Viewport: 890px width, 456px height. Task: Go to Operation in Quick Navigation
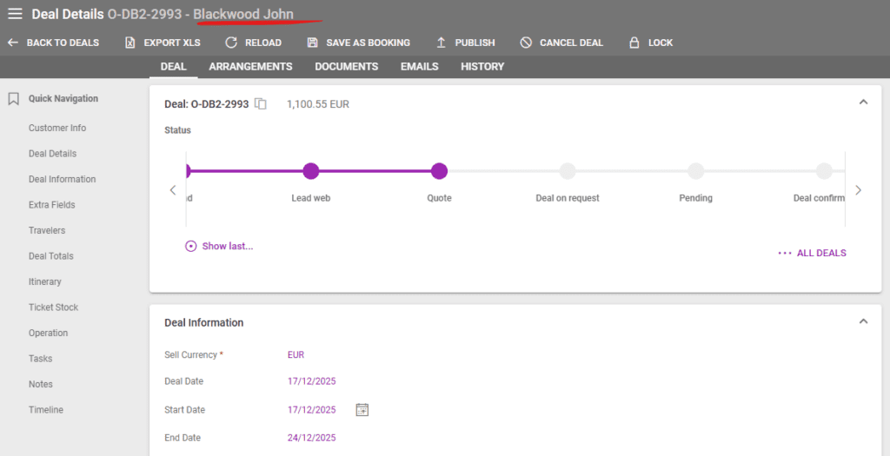[x=48, y=333]
